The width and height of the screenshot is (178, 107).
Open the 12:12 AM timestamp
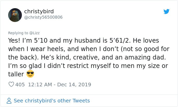(x=40, y=85)
